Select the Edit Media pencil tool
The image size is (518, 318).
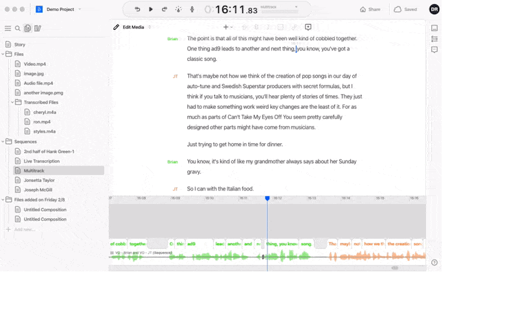click(x=117, y=27)
